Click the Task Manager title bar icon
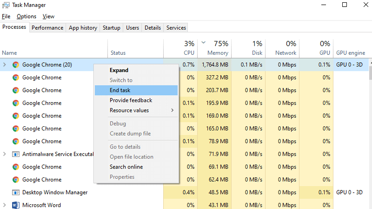Screen dimensions: 372x209 (x=6, y=5)
